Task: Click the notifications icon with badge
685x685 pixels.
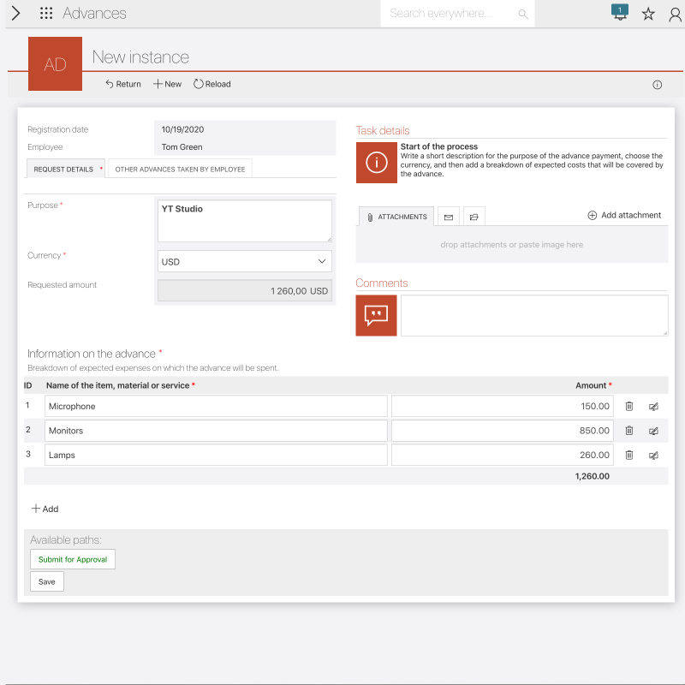Action: tap(620, 13)
